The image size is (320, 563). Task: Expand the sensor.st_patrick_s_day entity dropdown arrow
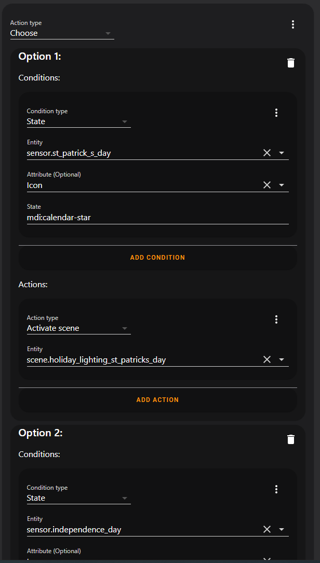point(282,153)
